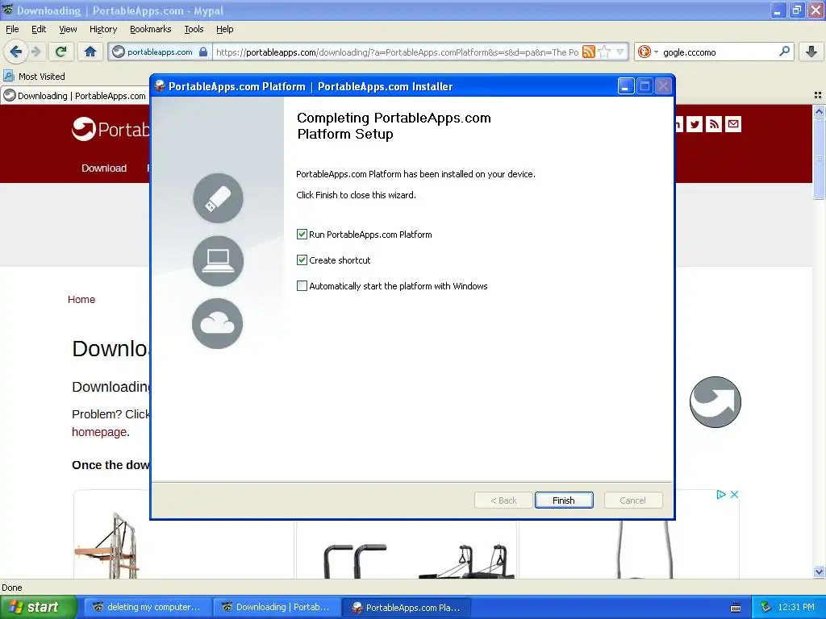The height and width of the screenshot is (619, 826).
Task: Click the page scrollbar down arrow
Action: (x=819, y=571)
